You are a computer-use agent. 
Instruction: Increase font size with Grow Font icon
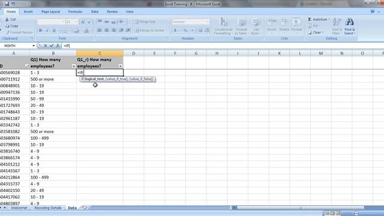(x=83, y=22)
